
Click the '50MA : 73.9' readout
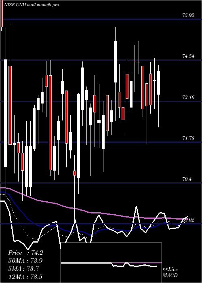click(25, 261)
